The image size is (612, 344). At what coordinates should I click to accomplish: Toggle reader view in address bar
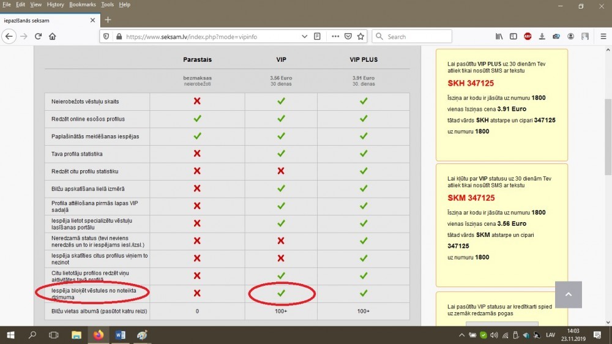[317, 36]
